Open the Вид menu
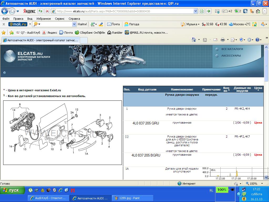This screenshot has width=269, height=202. (30, 19)
